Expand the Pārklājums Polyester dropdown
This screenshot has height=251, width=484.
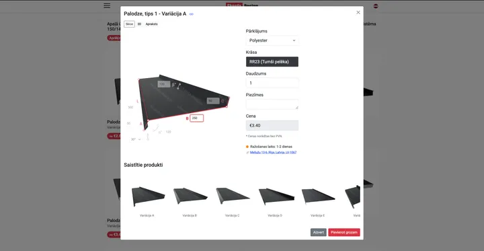pos(272,40)
